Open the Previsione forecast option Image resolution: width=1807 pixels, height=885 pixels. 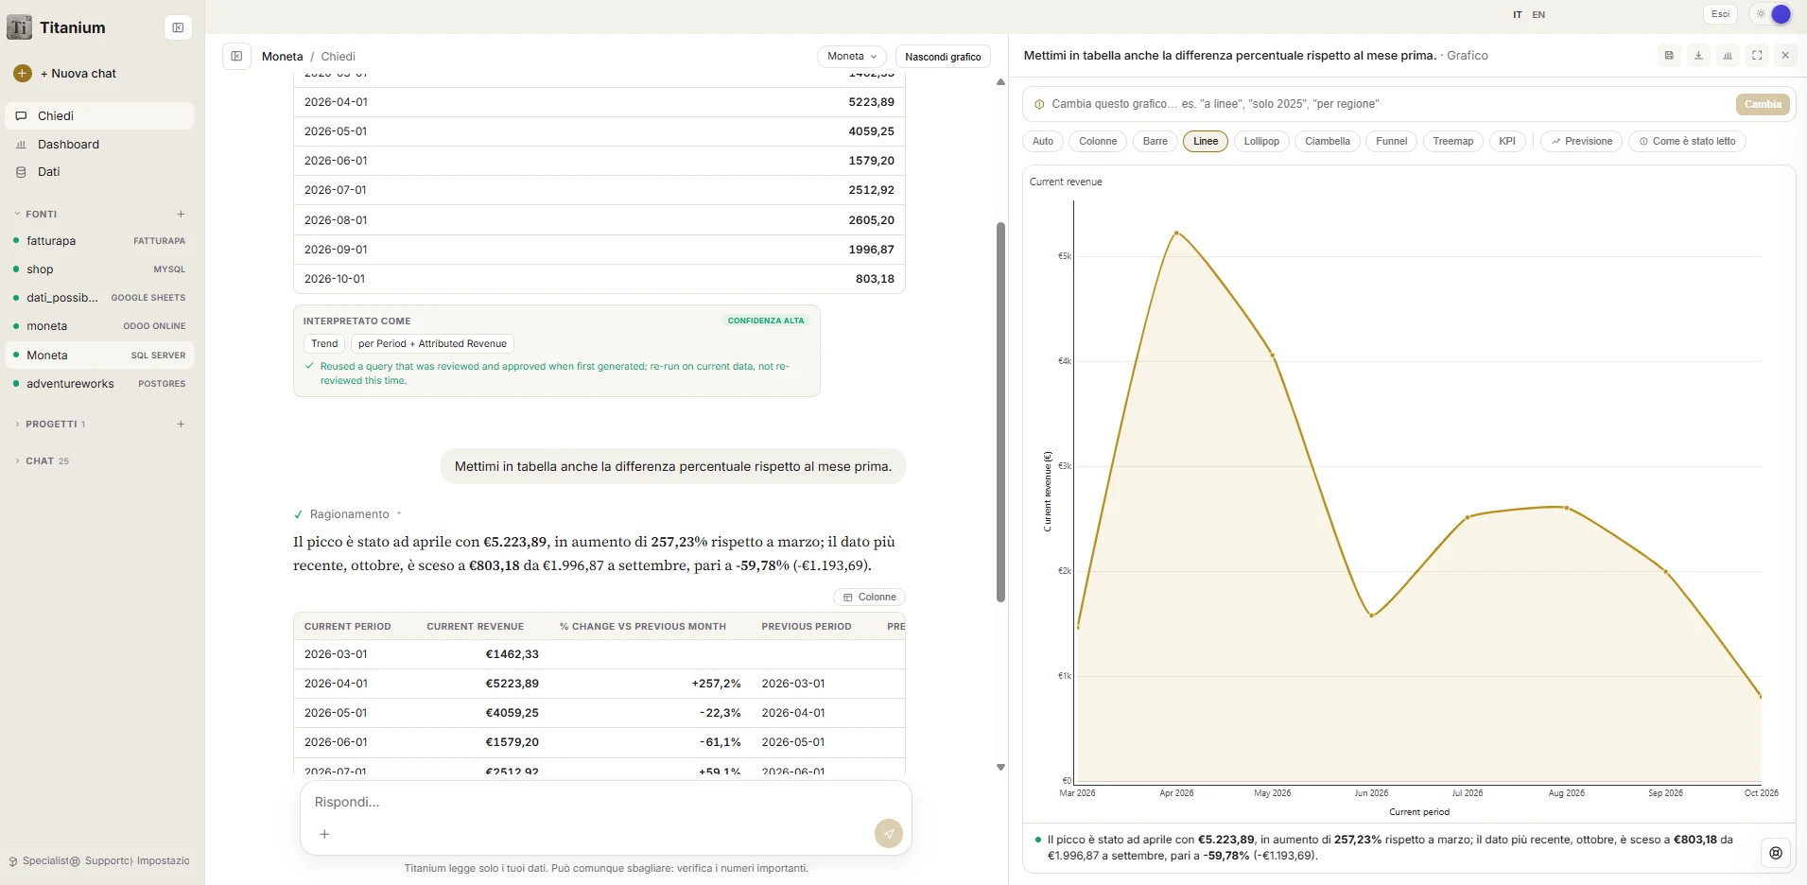[1581, 142]
